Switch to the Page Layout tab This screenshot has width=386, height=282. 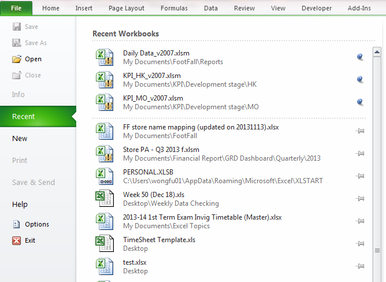[x=126, y=8]
